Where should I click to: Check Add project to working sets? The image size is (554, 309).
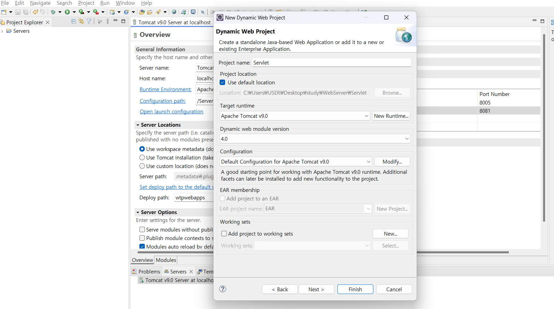[x=224, y=234]
